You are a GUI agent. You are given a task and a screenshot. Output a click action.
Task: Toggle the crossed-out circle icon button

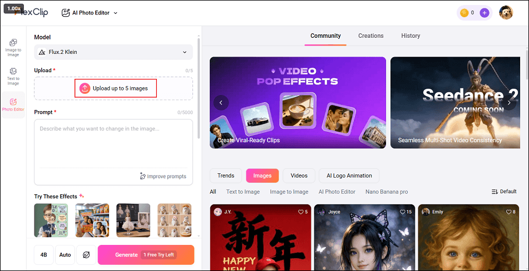tap(86, 255)
